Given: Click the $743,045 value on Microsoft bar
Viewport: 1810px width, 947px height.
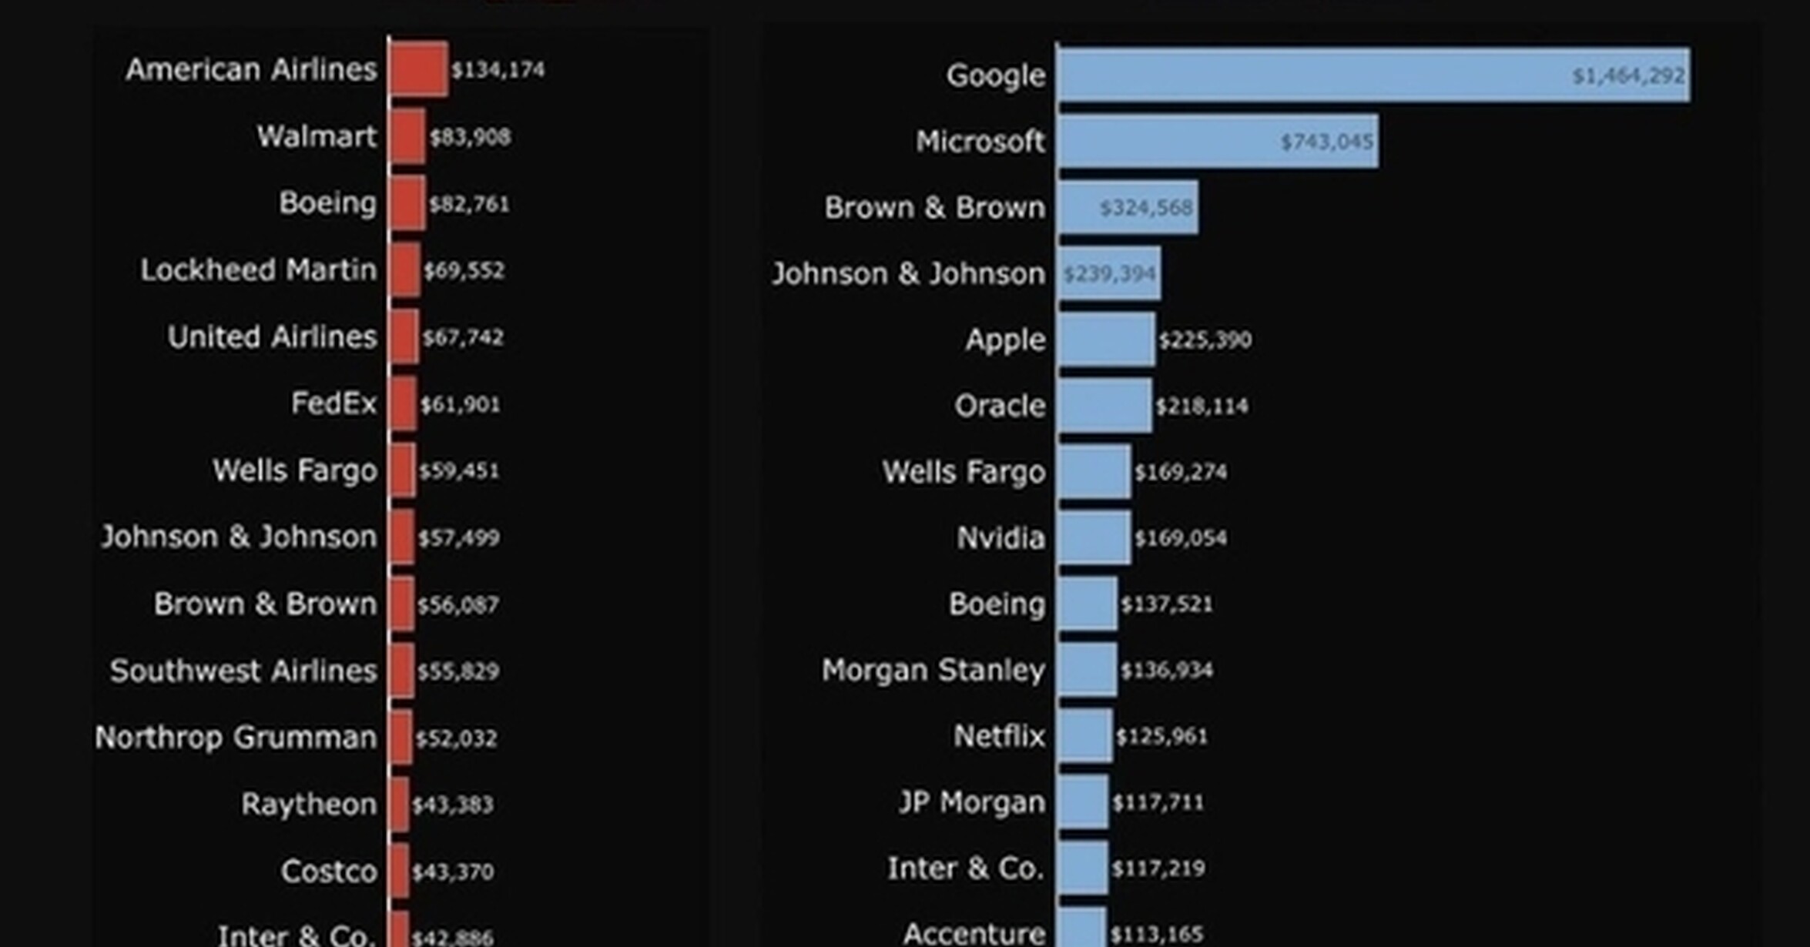Looking at the screenshot, I should (1326, 142).
